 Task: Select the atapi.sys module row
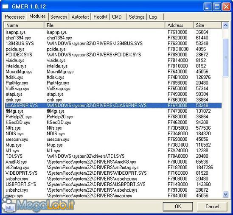pos(113,94)
